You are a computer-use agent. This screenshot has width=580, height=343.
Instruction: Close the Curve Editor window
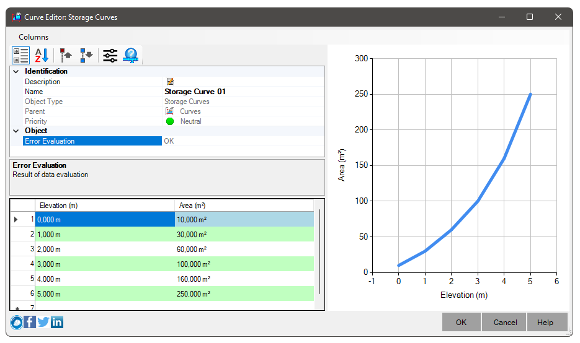coord(558,17)
